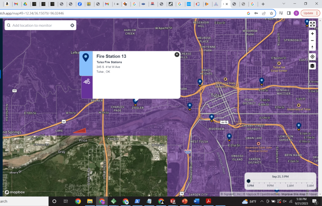322x206 pixels.
Task: Show hidden system tray icons
Action: tap(261, 201)
